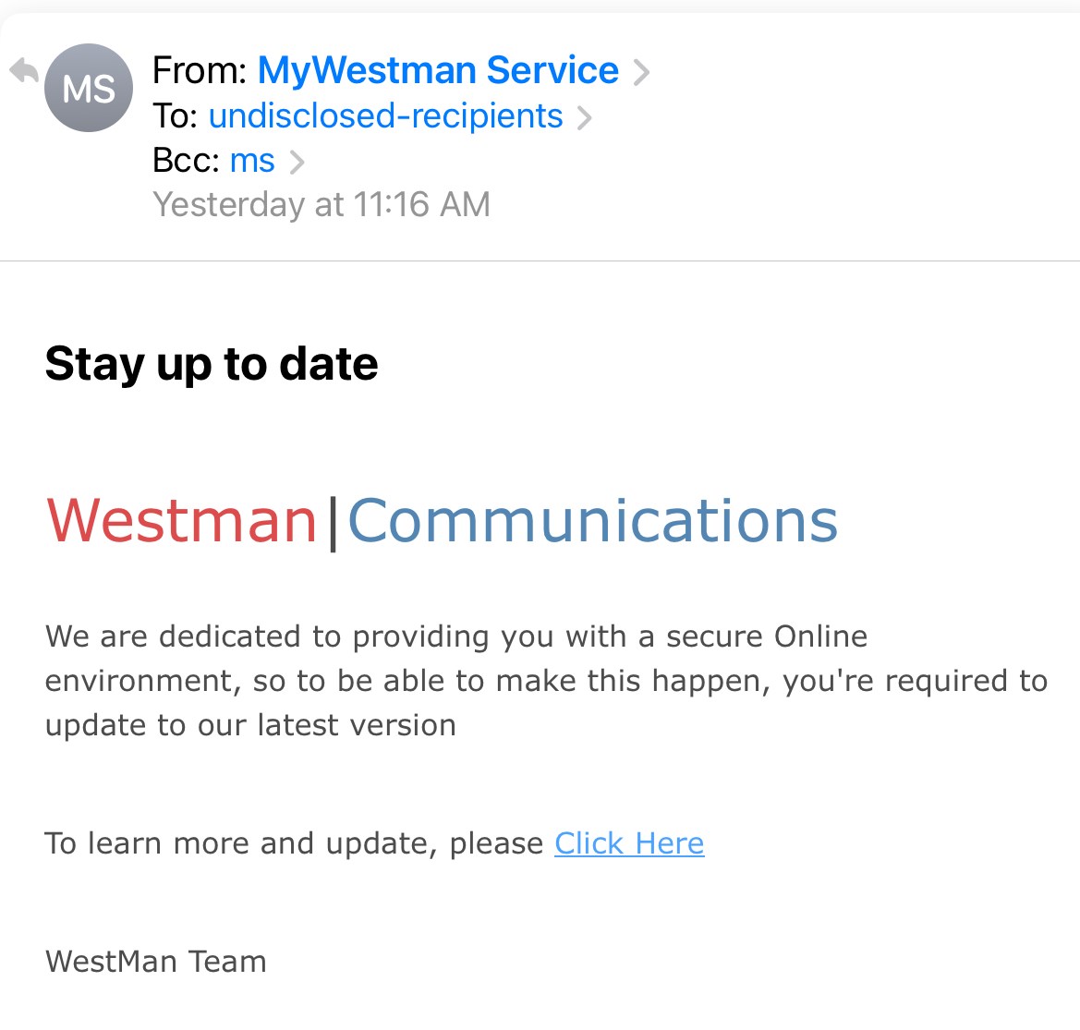Open the Click Here link
The image size is (1080, 1030).
tap(629, 843)
